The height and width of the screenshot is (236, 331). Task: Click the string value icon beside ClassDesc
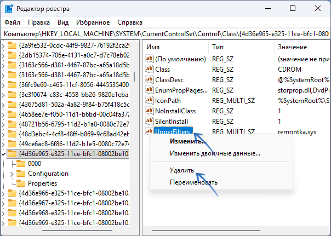(x=150, y=79)
